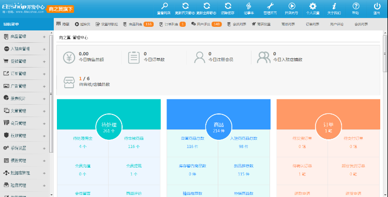388x197 pixels.
Task: Open the 待确认订单 1笔 link
Action: 302,170
